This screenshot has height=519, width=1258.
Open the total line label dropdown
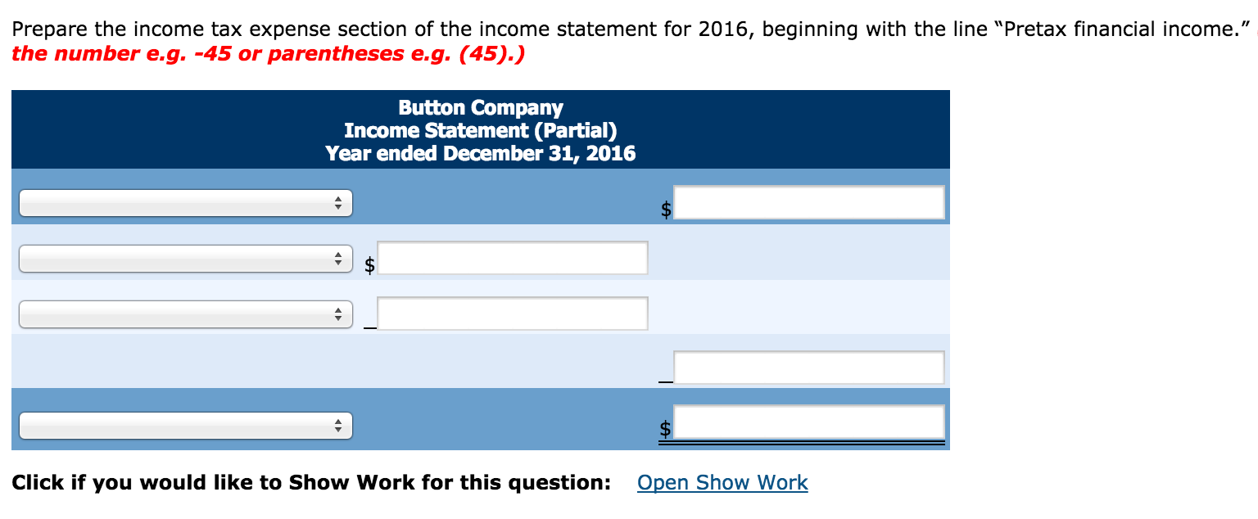pos(184,425)
